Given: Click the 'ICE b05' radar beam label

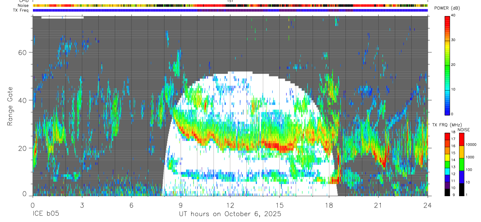Looking at the screenshot, I should coord(46,214).
